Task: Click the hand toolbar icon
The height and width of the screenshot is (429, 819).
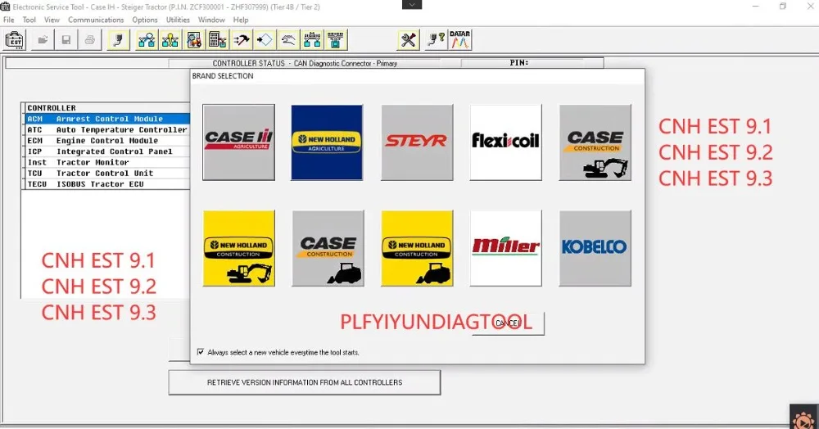Action: point(288,40)
